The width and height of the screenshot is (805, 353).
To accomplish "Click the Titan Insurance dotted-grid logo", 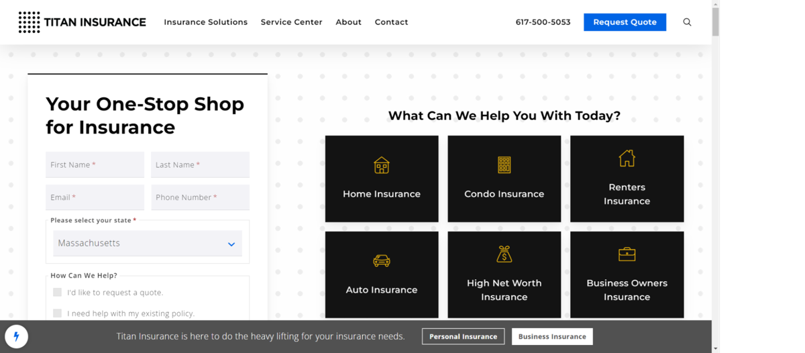I will [29, 22].
